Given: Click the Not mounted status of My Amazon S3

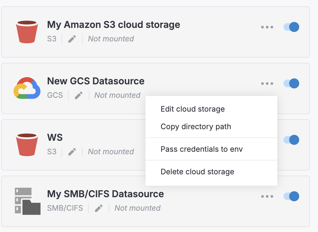Looking at the screenshot, I should point(111,39).
